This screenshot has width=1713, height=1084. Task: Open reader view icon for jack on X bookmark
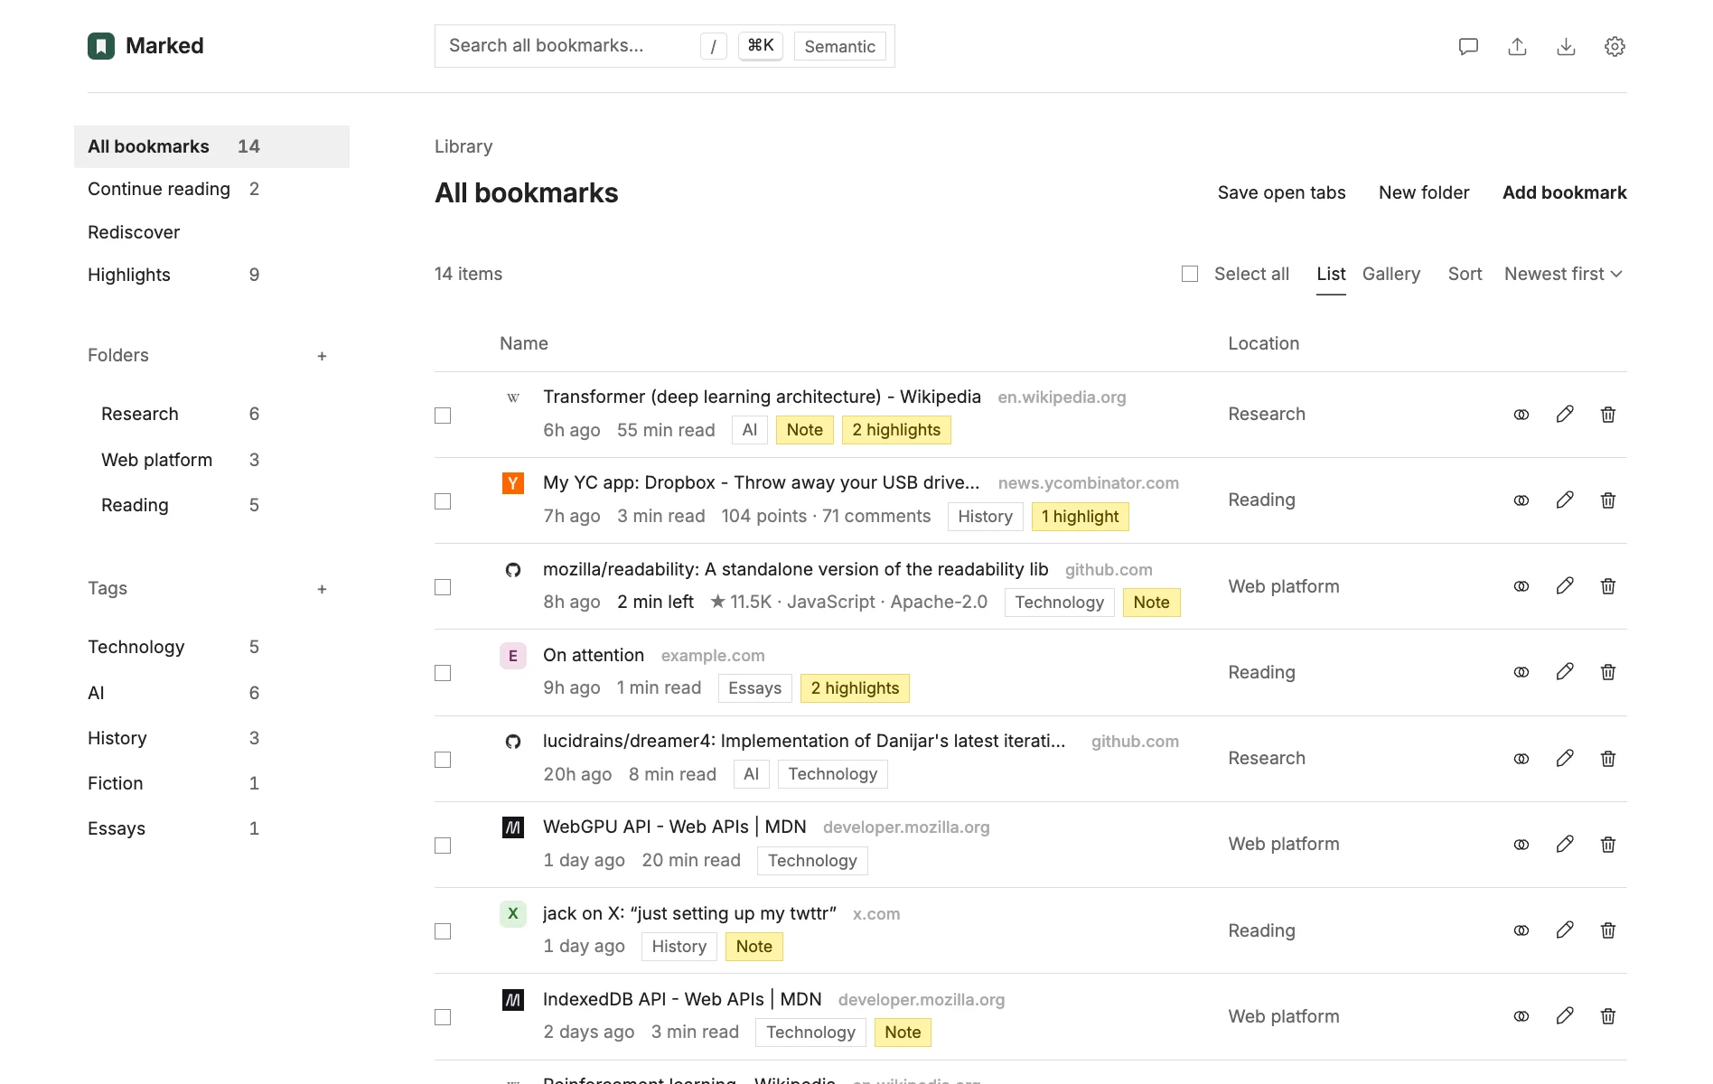(1521, 930)
